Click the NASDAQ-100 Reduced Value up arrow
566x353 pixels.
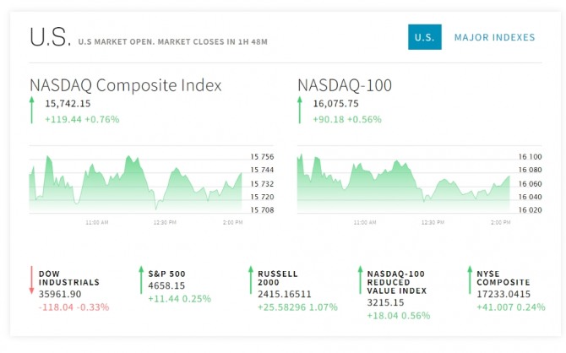point(359,280)
